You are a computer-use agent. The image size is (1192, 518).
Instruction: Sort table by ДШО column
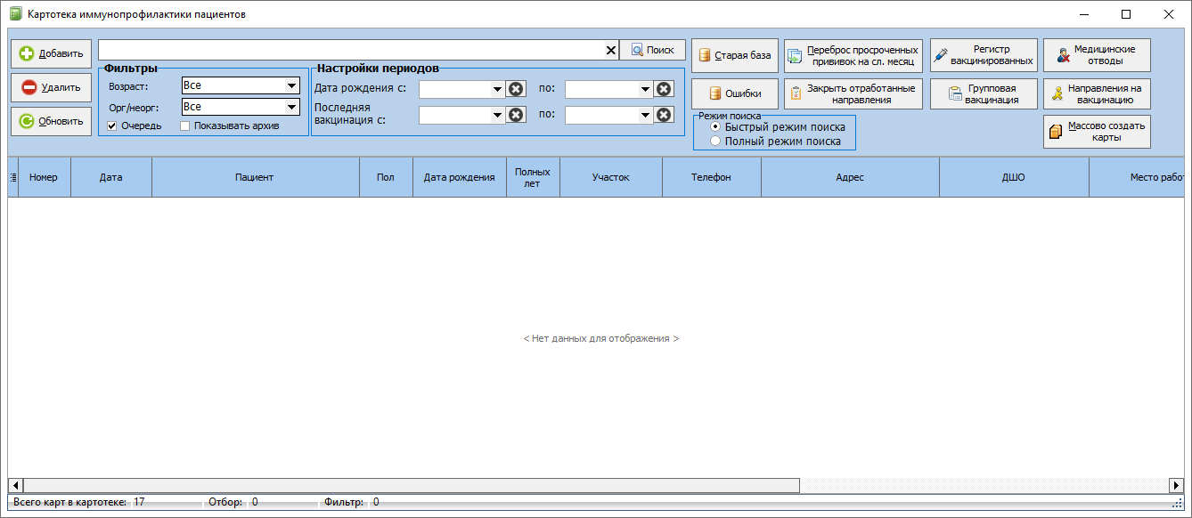(x=1014, y=177)
